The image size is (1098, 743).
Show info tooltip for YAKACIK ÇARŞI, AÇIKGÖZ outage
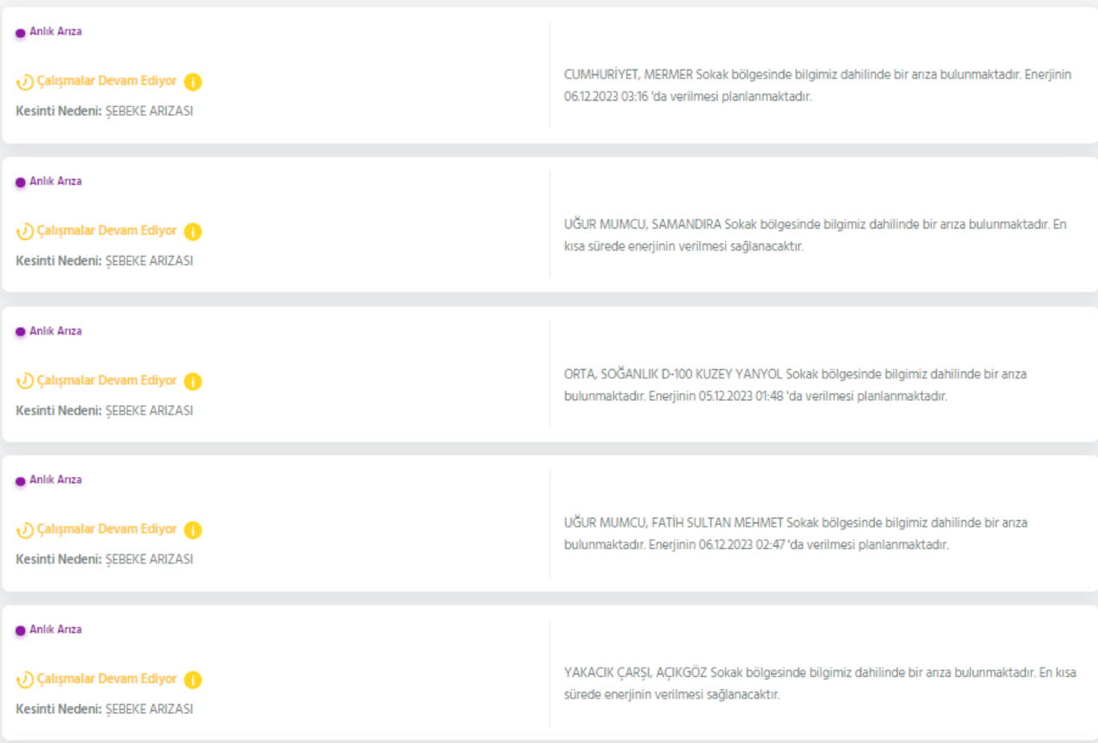193,680
